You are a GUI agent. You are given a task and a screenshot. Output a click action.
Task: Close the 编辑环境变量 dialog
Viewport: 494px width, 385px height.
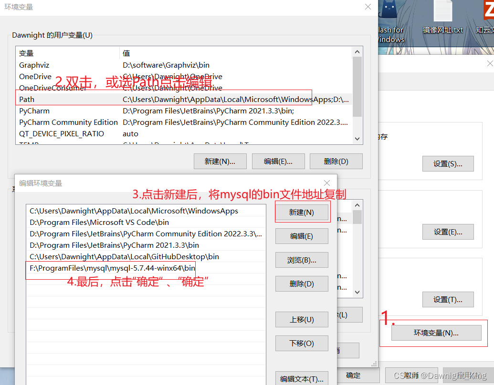pos(326,183)
